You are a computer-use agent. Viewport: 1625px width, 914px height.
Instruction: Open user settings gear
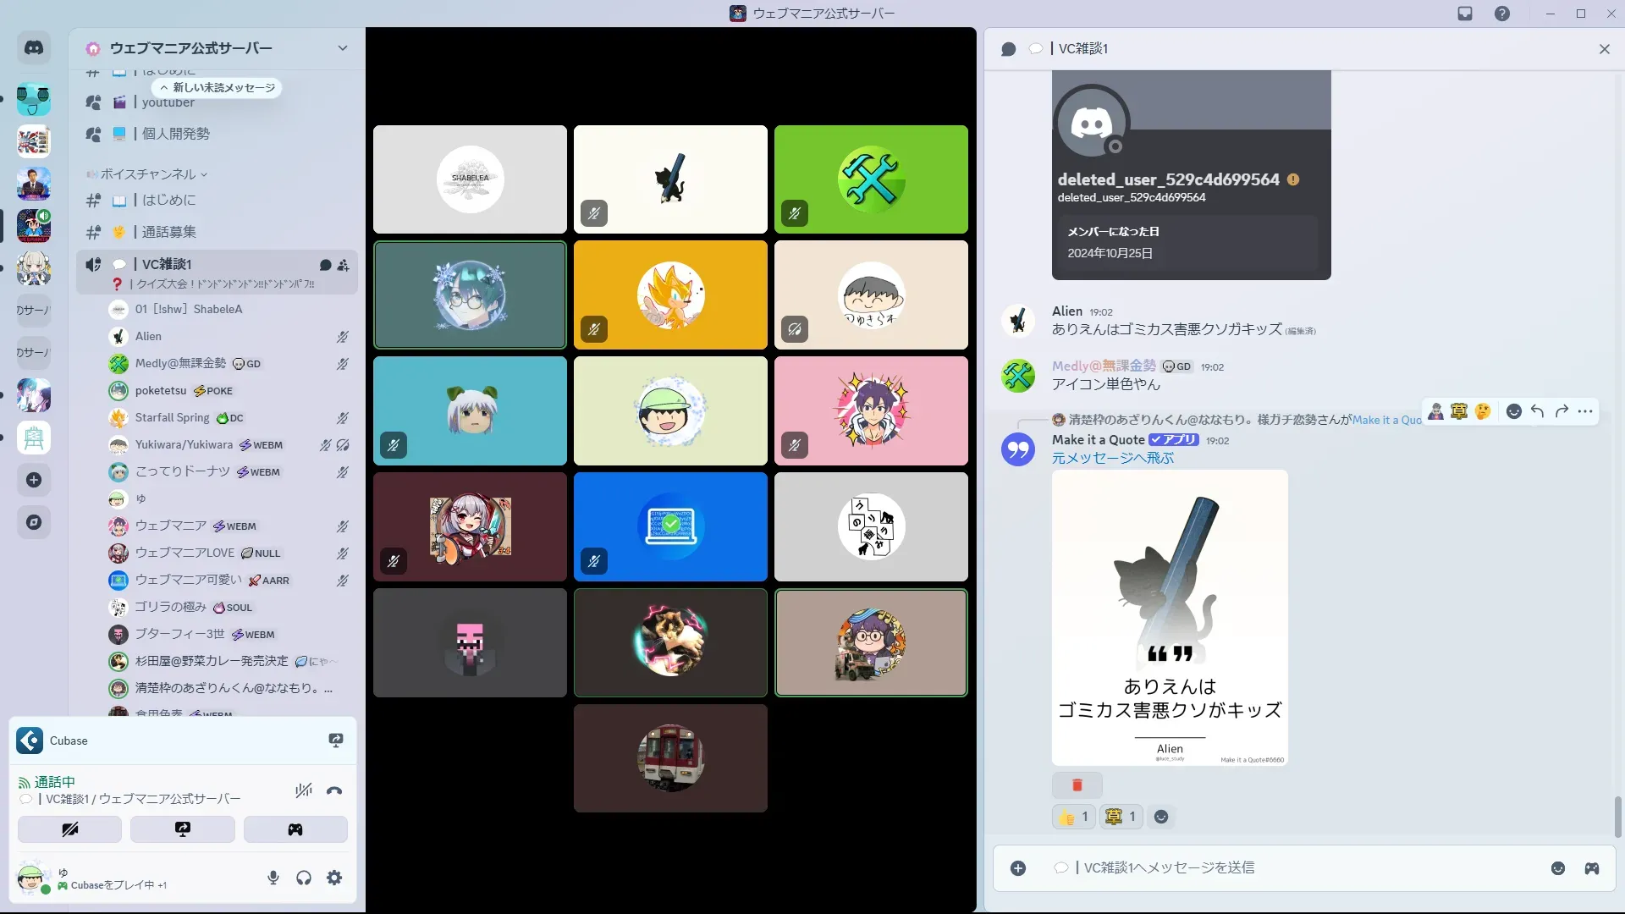click(334, 878)
